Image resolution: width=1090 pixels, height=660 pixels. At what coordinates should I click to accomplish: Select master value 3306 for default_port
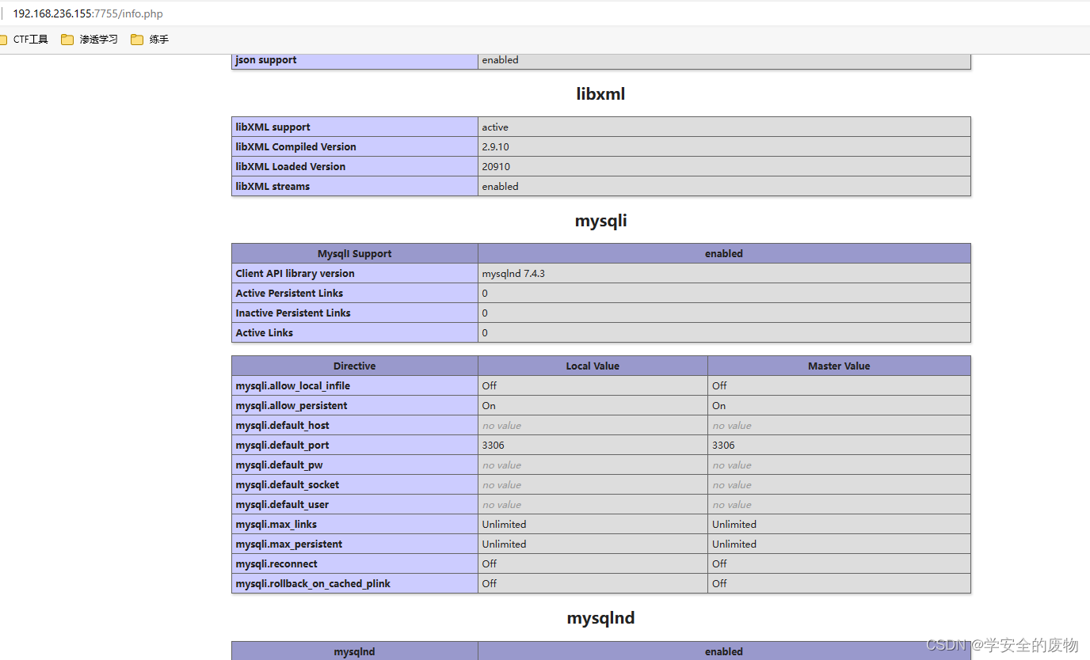(x=723, y=445)
